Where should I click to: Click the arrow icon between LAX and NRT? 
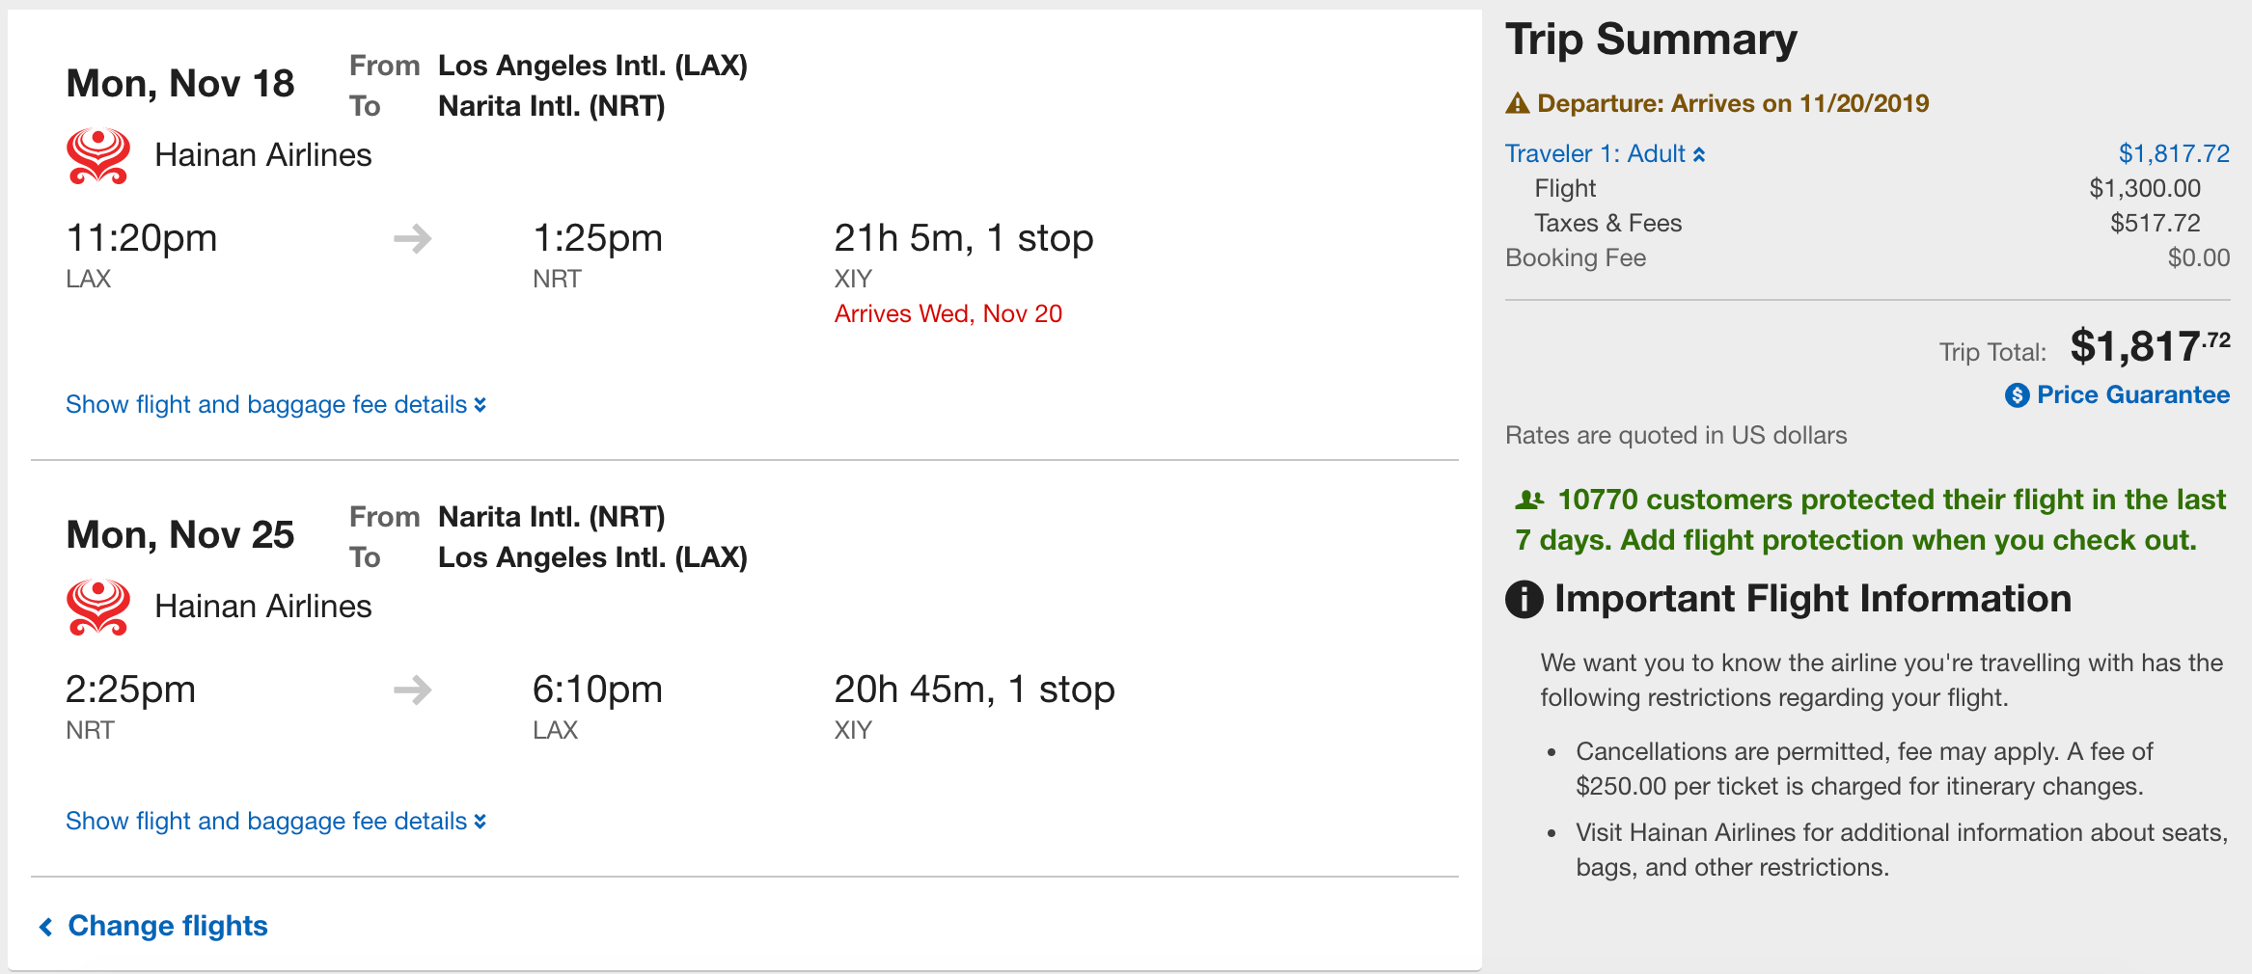[x=413, y=238]
